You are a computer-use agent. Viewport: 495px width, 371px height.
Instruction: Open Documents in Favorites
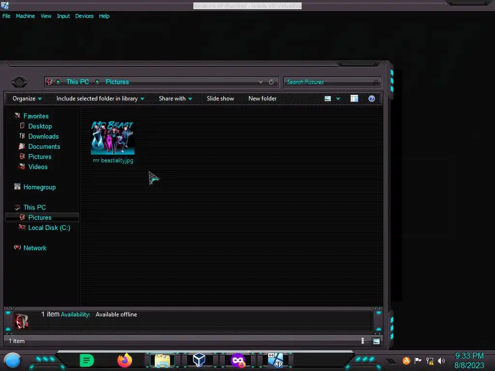44,146
